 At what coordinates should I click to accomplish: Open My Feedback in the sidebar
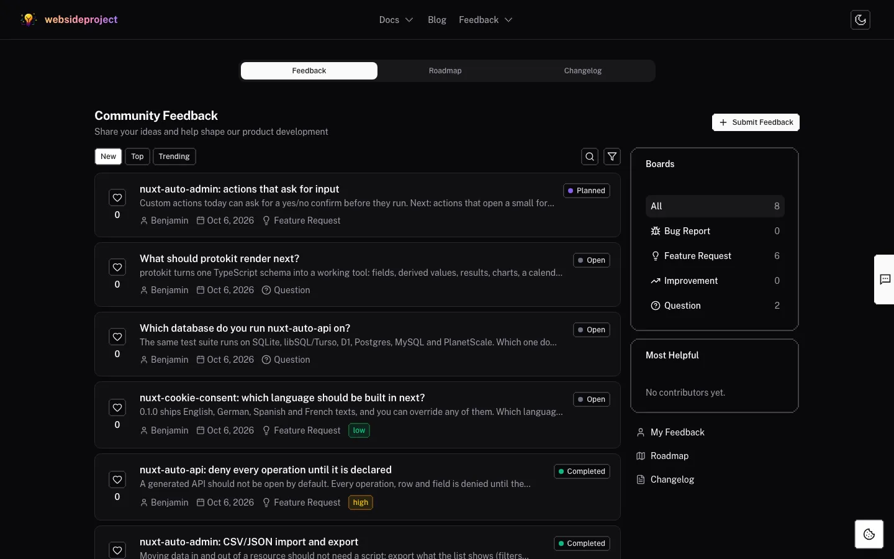click(x=670, y=432)
